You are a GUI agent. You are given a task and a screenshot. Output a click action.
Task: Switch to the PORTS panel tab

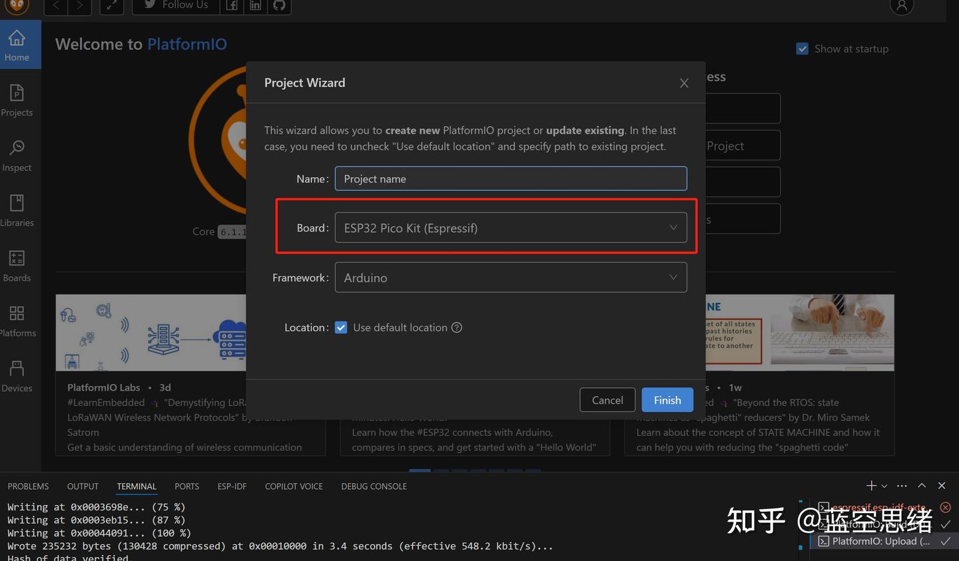pyautogui.click(x=187, y=486)
